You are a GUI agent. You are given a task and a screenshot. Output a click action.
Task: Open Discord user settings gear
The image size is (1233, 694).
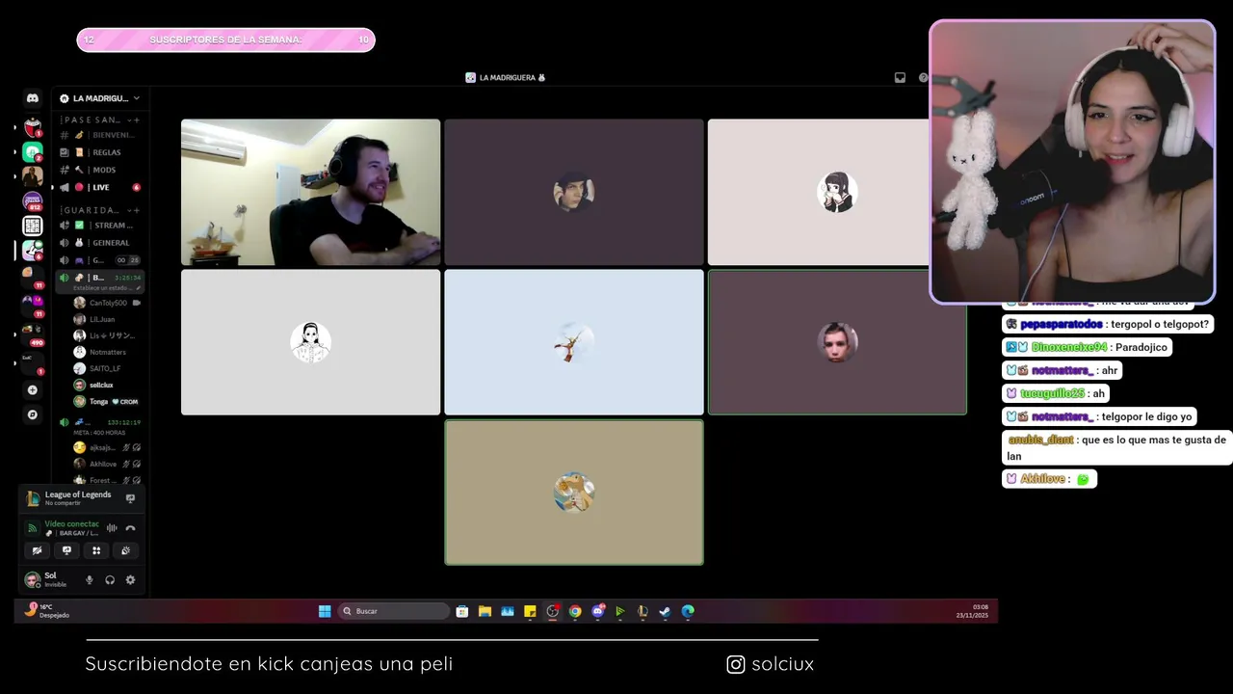[130, 579]
